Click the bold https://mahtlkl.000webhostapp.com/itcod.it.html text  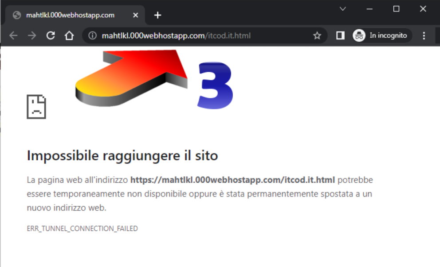(232, 180)
